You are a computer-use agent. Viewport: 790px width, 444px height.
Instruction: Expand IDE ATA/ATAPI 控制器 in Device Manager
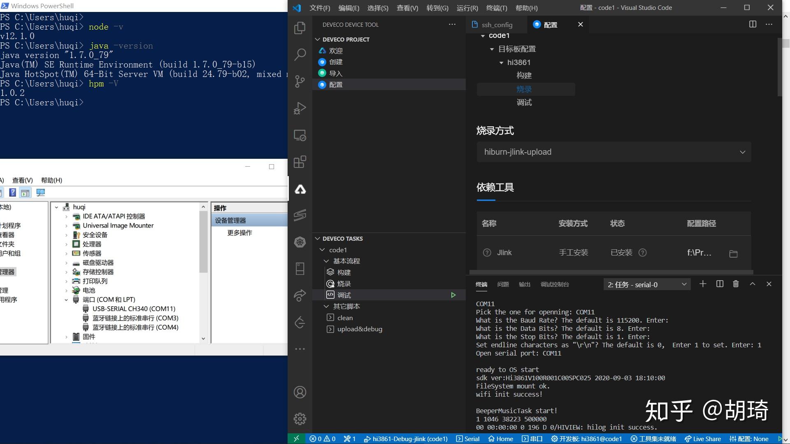(66, 216)
